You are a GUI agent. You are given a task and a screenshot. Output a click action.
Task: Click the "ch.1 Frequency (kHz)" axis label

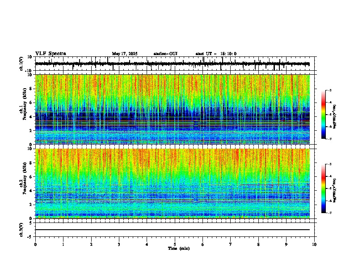tap(23, 104)
